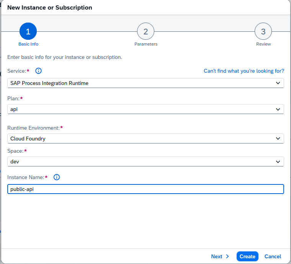The image size is (291, 264).
Task: Switch to the Parameters step label
Action: pyautogui.click(x=146, y=44)
